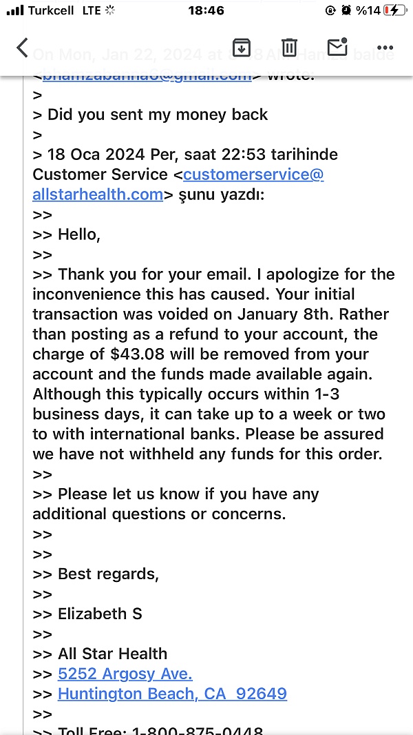Delete the email with the trash icon

289,48
